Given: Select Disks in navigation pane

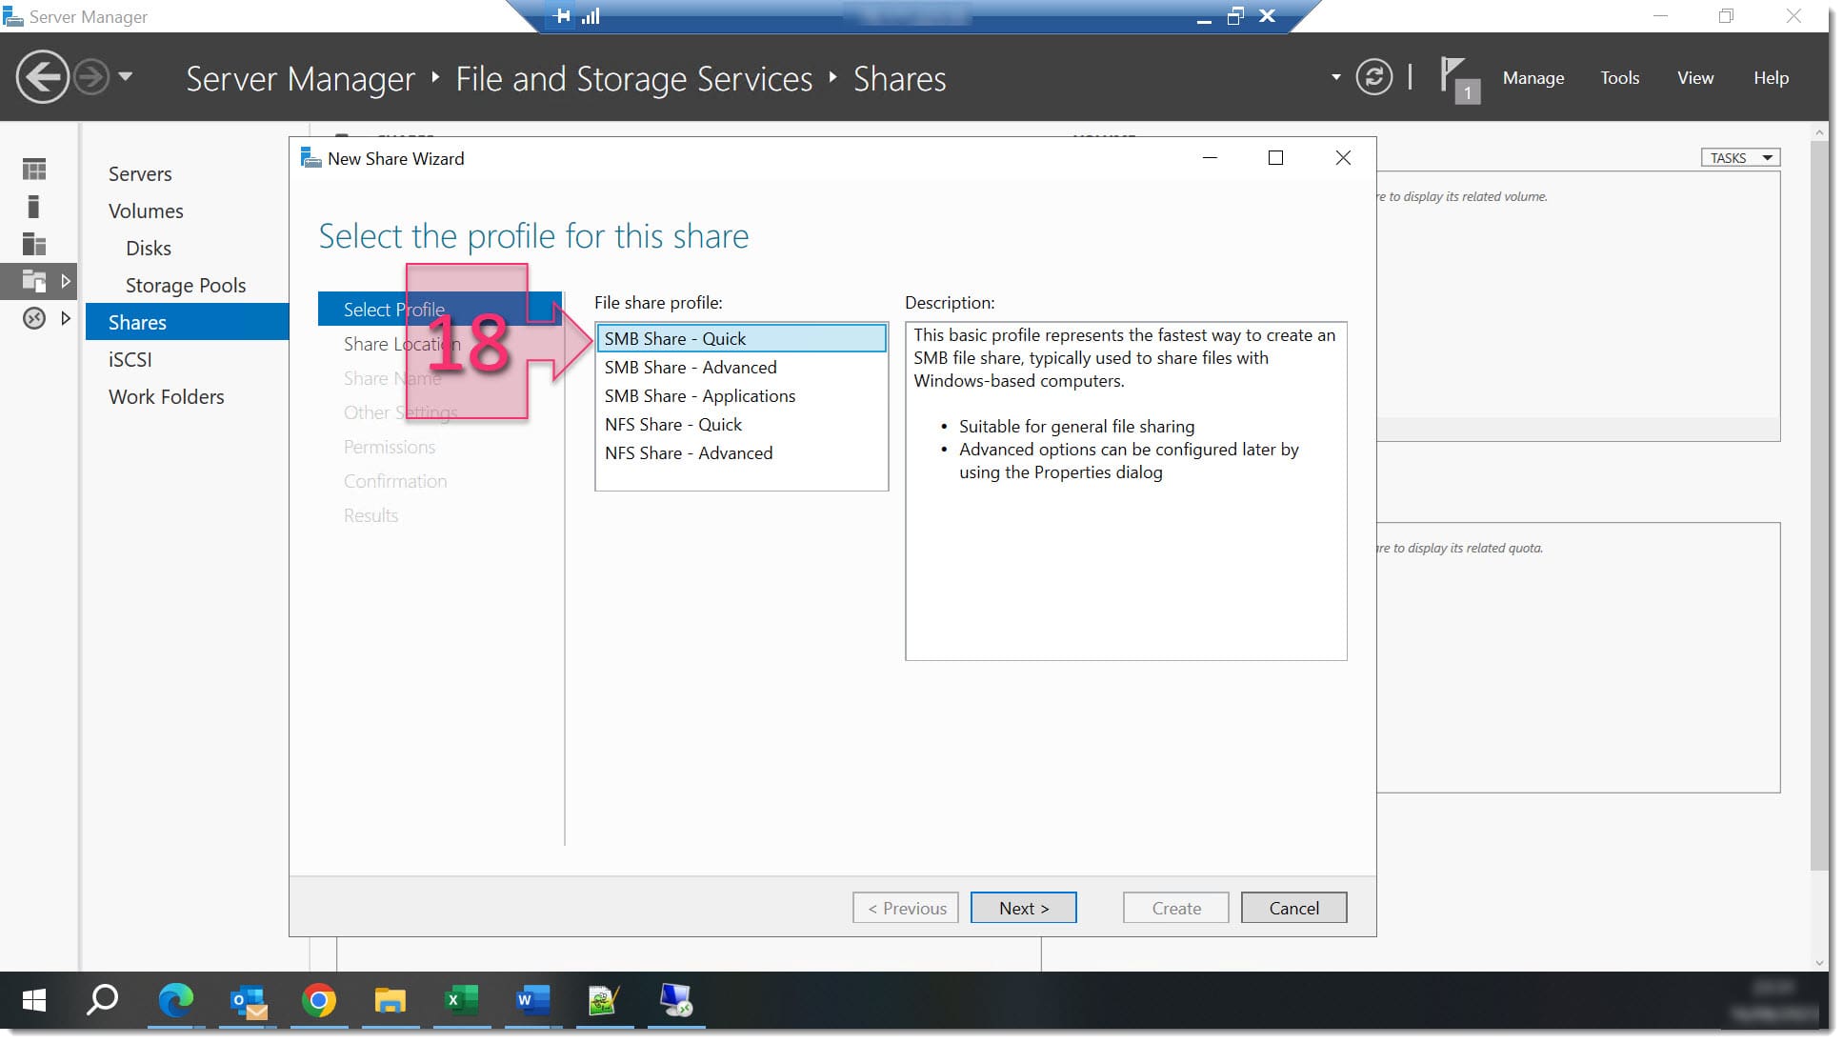Looking at the screenshot, I should tap(149, 249).
